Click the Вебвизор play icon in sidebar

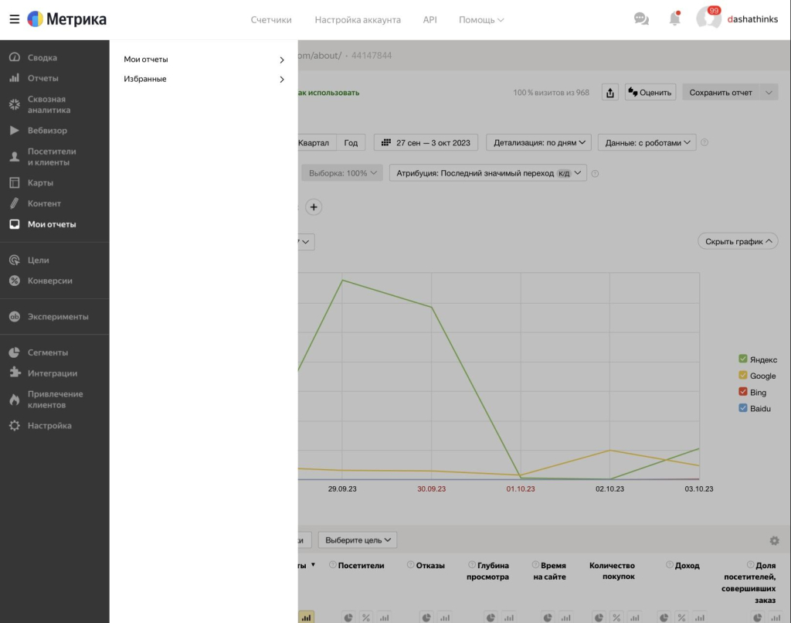(x=14, y=131)
